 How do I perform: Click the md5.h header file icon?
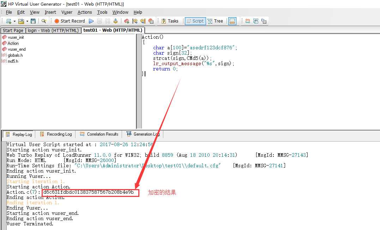pyautogui.click(x=4, y=61)
